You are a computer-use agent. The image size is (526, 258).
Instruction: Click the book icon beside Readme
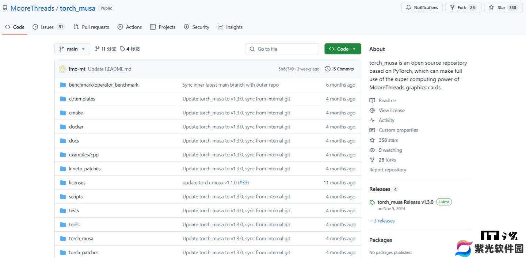pos(372,100)
